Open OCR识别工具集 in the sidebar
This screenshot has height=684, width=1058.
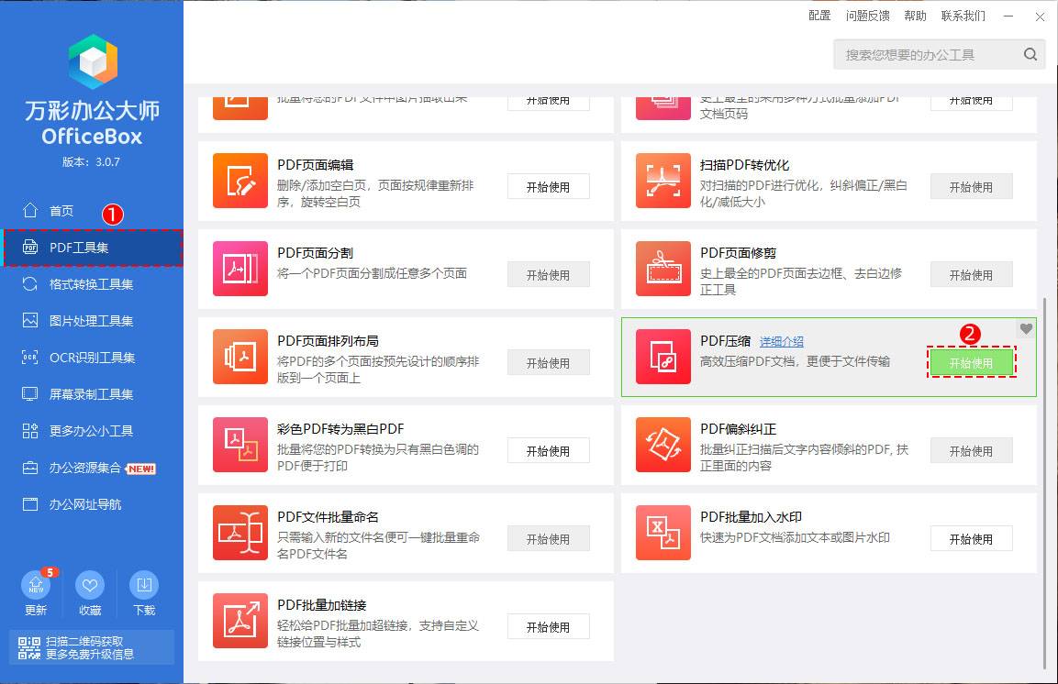[x=91, y=358]
